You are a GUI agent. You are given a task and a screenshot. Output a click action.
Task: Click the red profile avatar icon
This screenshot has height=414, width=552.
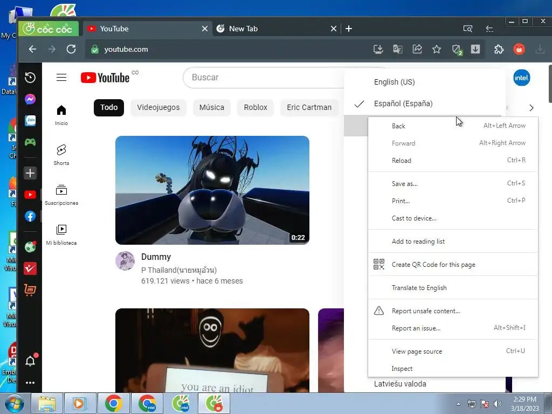[519, 49]
